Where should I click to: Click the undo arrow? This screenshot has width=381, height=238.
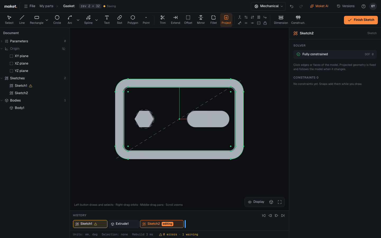(x=292, y=6)
